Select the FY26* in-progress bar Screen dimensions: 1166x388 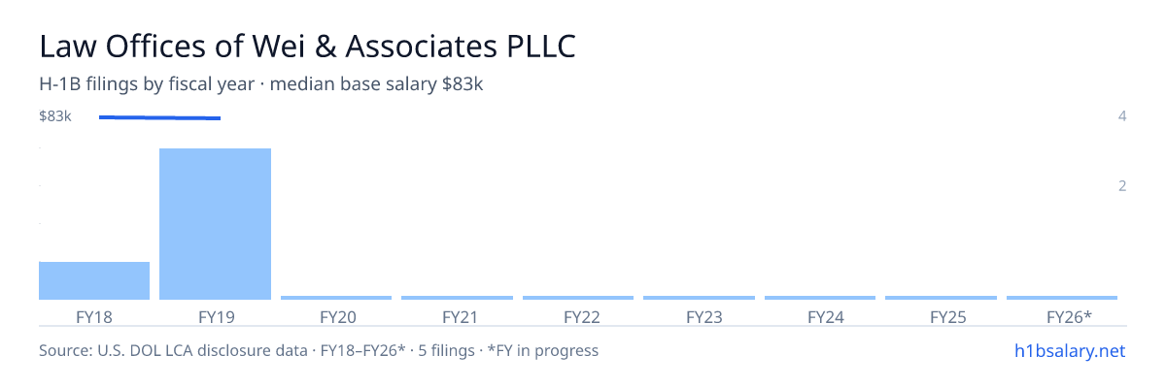click(1062, 298)
